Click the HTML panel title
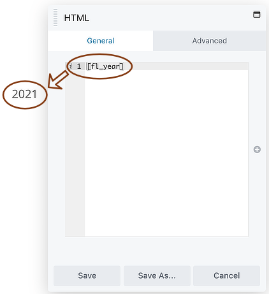The image size is (269, 294). click(76, 18)
